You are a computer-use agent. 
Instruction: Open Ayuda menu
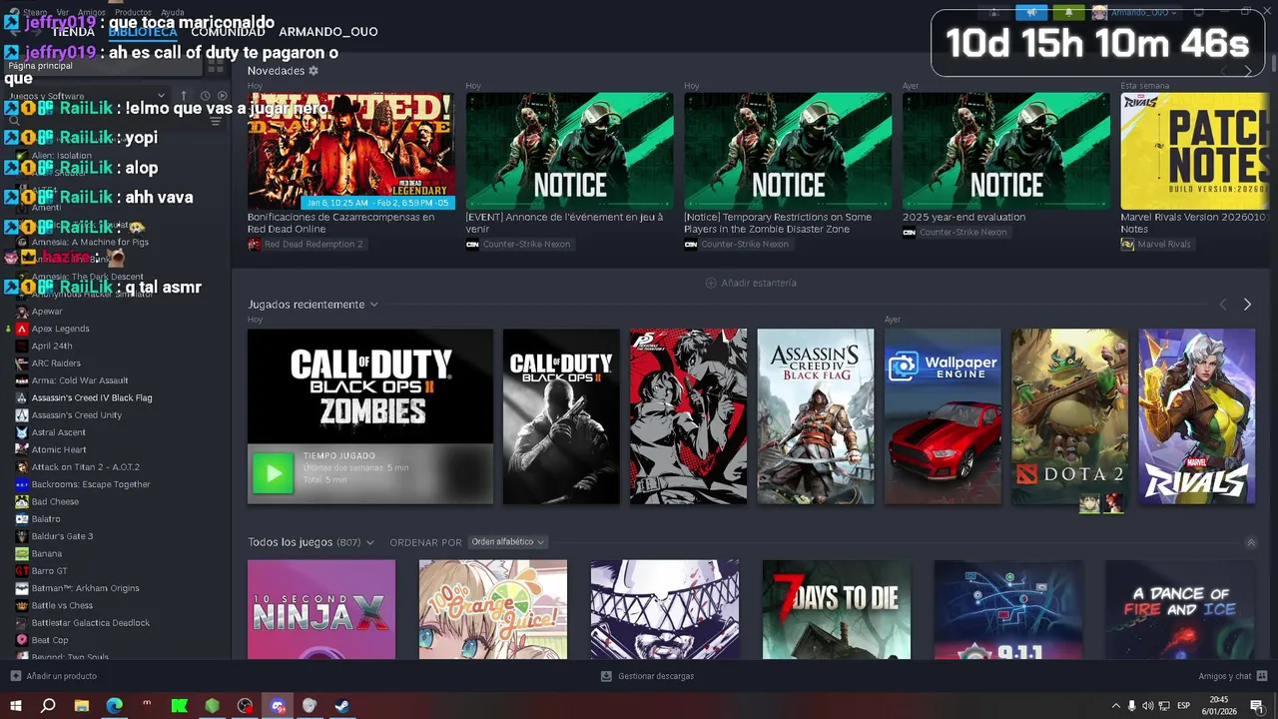point(173,12)
